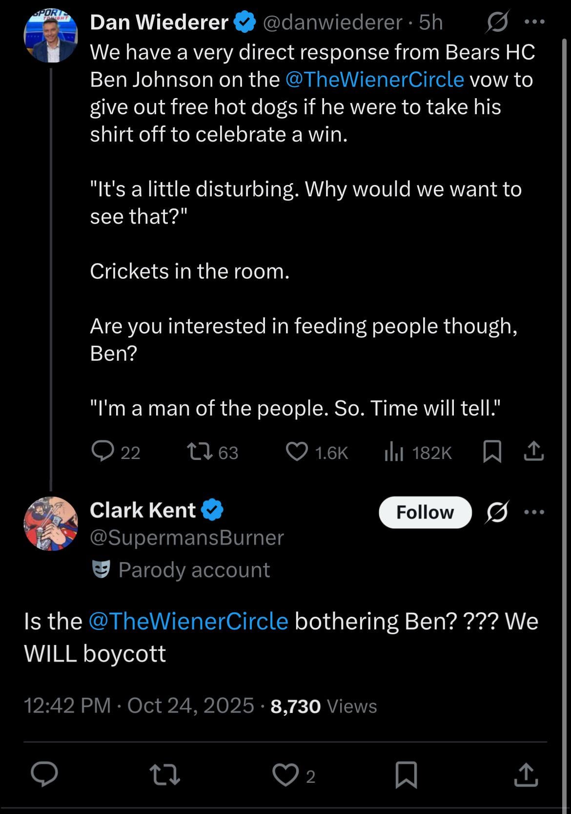
Task: Follow the Clark Kent account
Action: point(425,512)
